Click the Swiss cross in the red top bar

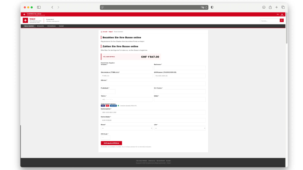pos(24,14)
